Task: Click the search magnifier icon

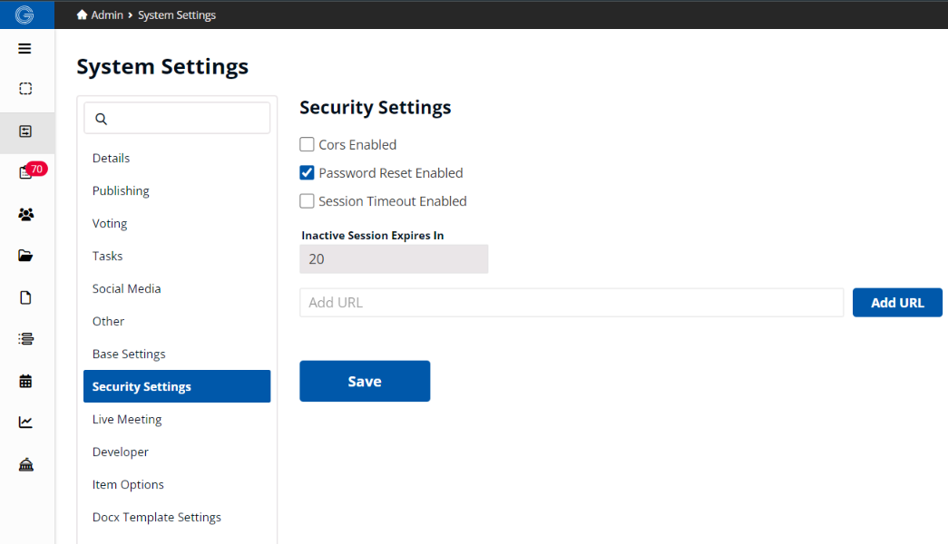Action: 101,119
